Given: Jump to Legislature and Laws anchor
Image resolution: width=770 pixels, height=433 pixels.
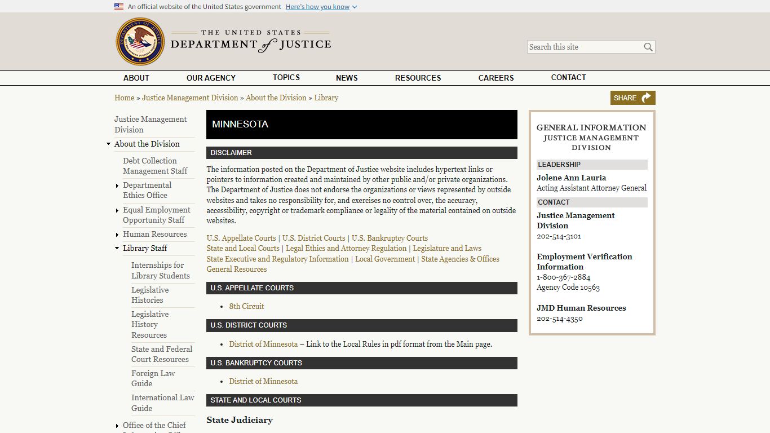Looking at the screenshot, I should (x=447, y=248).
